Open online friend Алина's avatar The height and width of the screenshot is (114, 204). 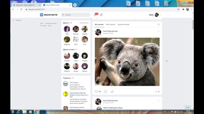(76, 66)
